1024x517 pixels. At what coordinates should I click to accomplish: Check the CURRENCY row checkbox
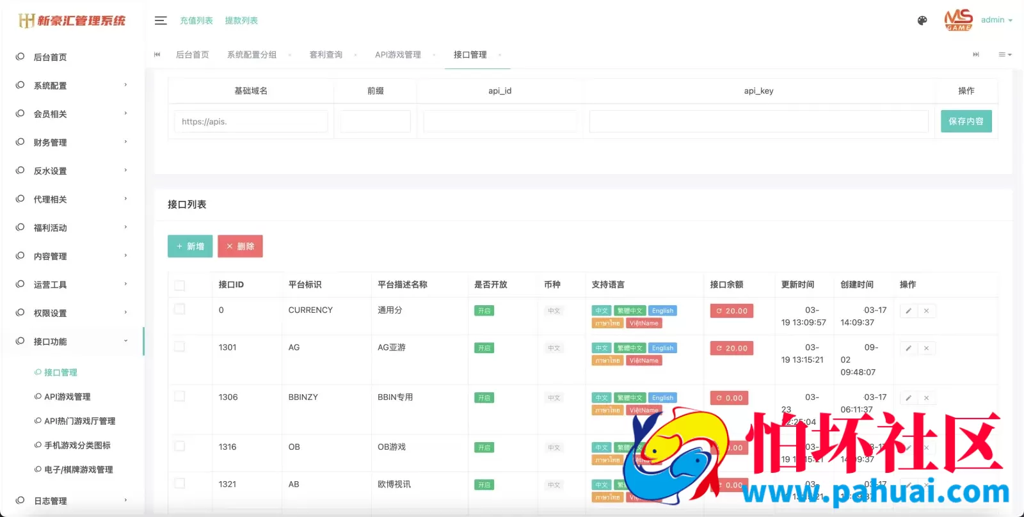click(180, 309)
